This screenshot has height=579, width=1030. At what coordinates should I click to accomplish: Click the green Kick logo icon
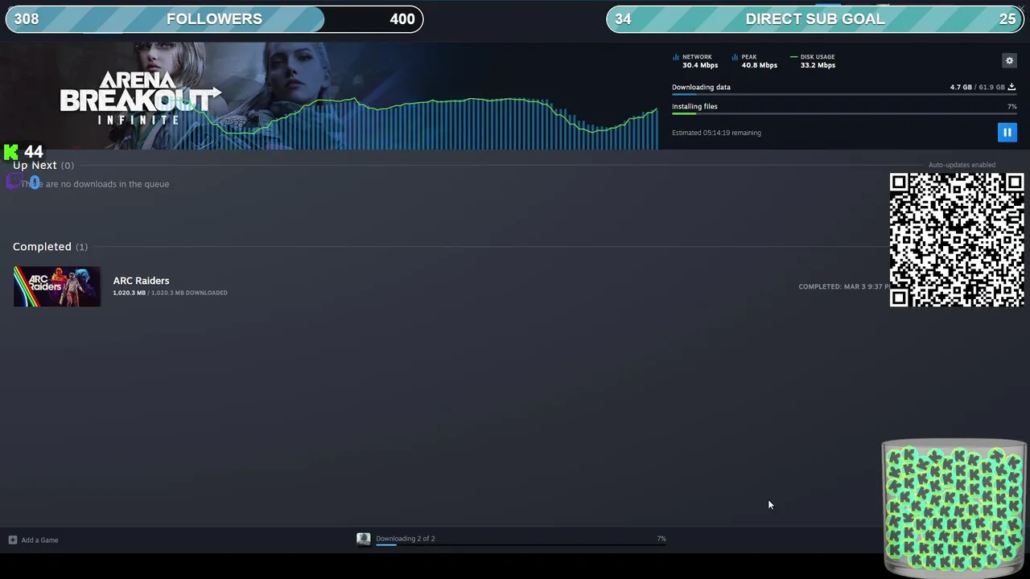(10, 152)
